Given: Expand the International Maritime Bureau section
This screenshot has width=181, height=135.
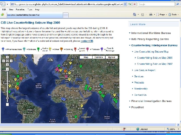Looking at the screenshot, I should pyautogui.click(x=151, y=33).
